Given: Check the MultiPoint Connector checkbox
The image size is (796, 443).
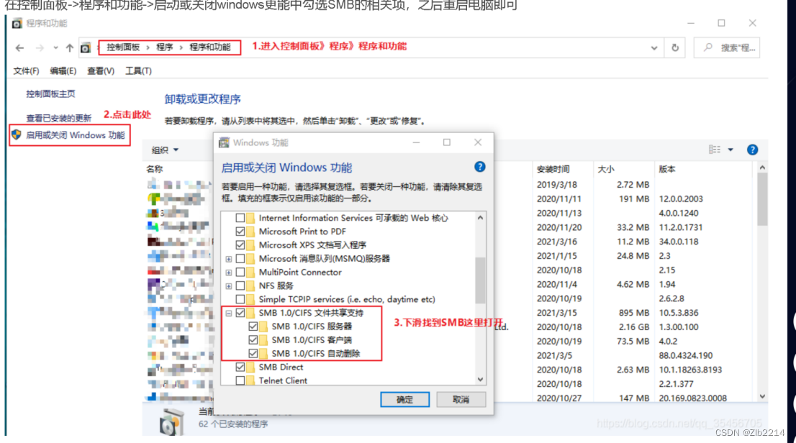Looking at the screenshot, I should coord(240,273).
